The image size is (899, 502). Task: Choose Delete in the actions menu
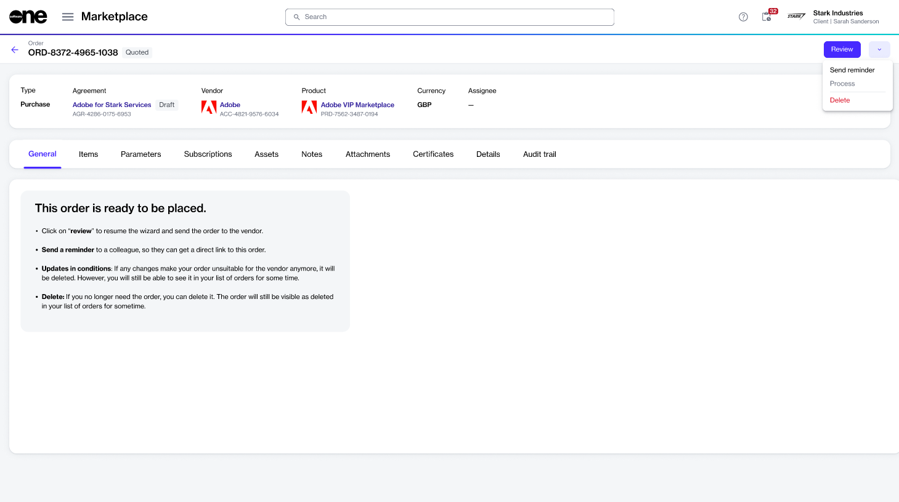pyautogui.click(x=840, y=100)
